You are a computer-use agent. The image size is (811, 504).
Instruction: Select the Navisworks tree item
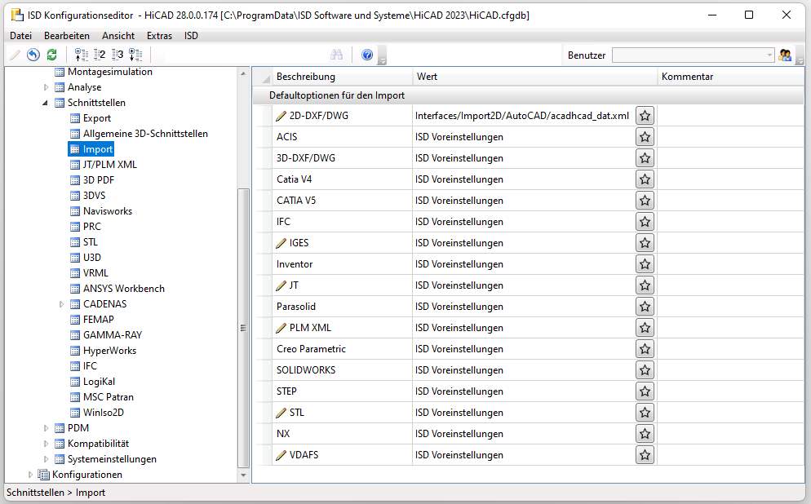tap(108, 211)
